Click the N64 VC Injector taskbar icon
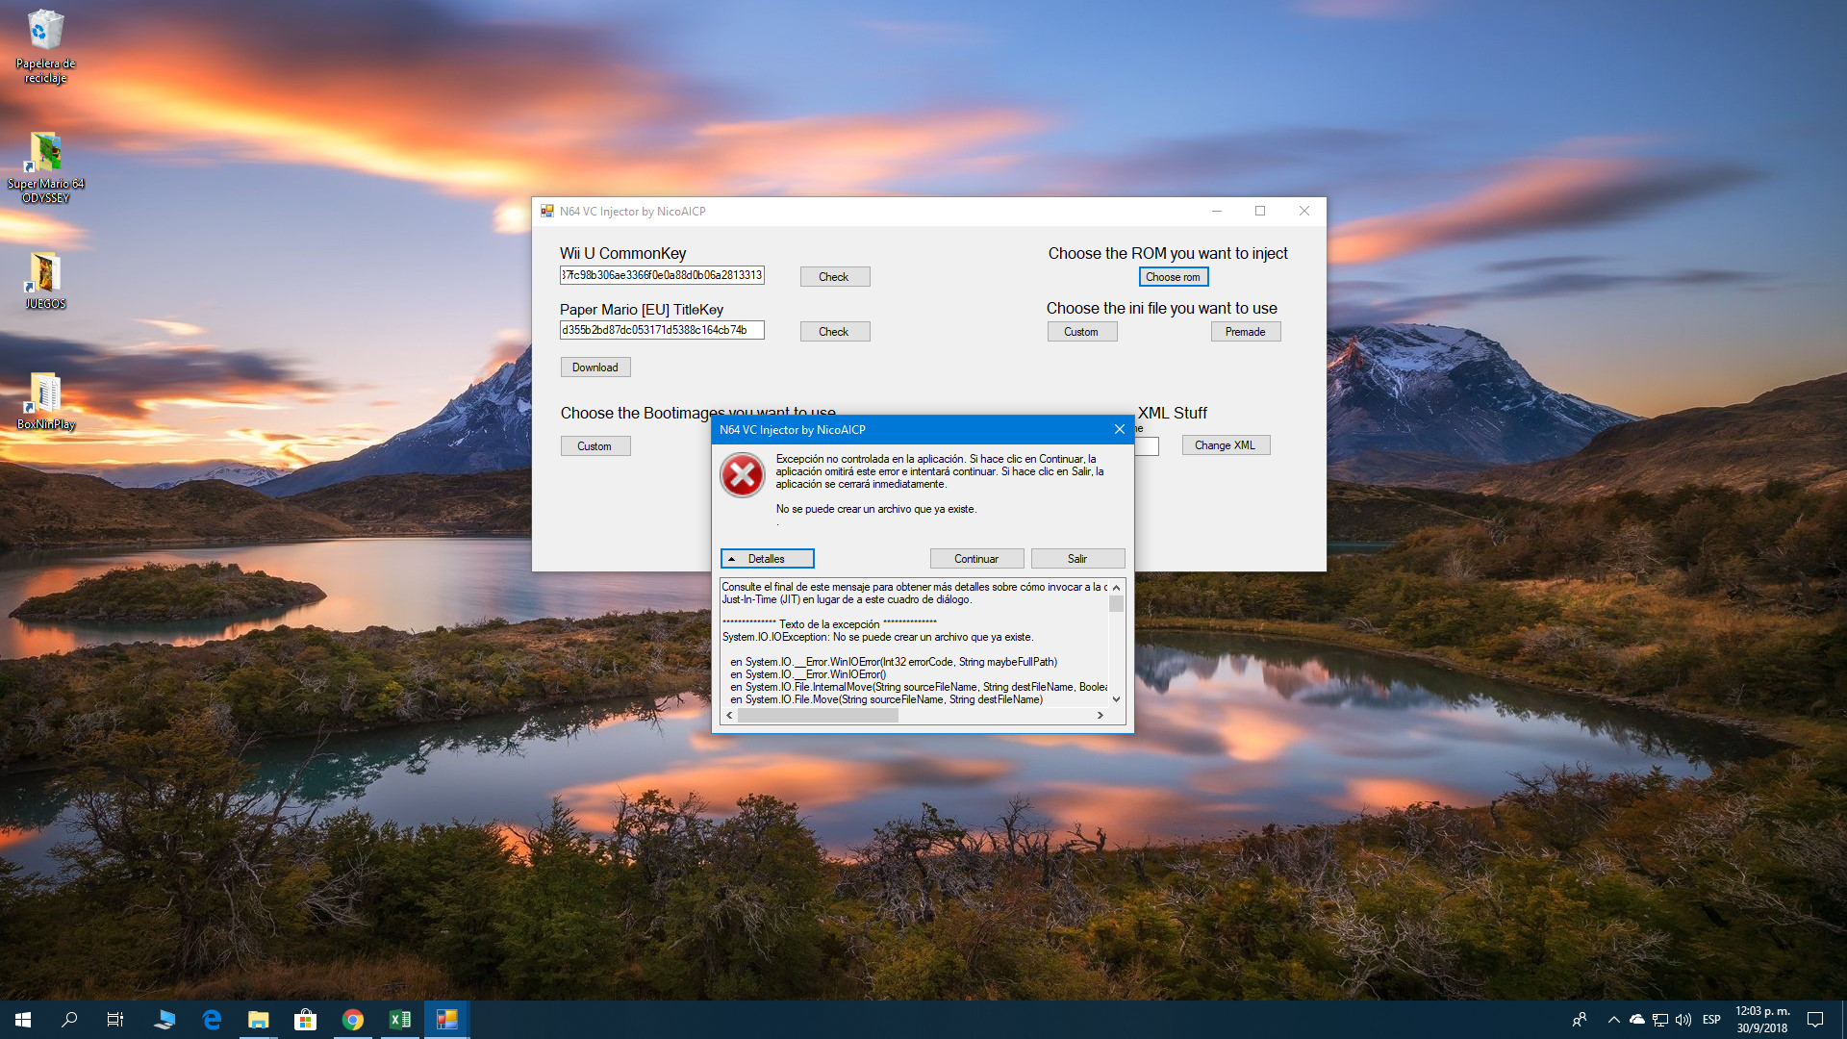Image resolution: width=1847 pixels, height=1039 pixels. pos(446,1020)
